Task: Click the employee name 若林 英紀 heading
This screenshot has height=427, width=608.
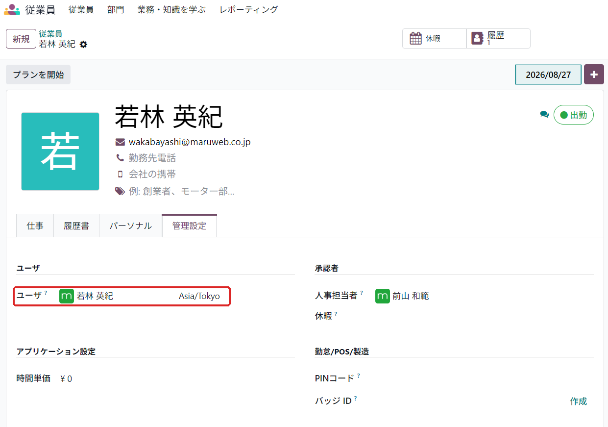Action: pos(169,117)
